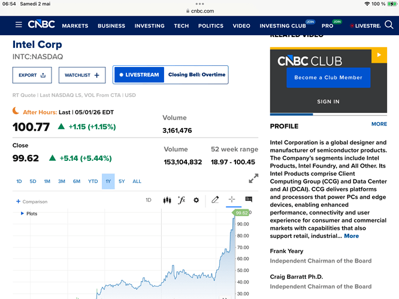Select the pencil drawing tool
The height and width of the screenshot is (299, 399).
(215, 200)
